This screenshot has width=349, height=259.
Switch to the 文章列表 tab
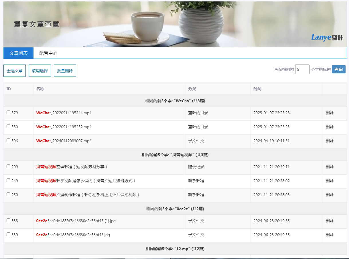point(19,53)
